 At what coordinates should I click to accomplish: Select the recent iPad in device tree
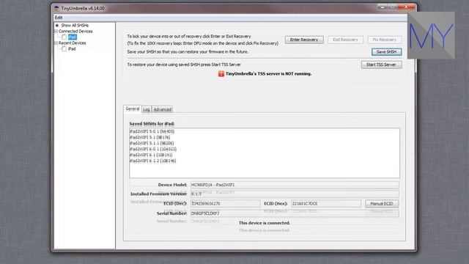tap(72, 49)
